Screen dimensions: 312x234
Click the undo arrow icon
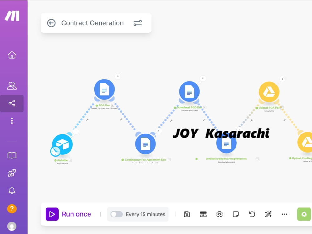click(252, 214)
